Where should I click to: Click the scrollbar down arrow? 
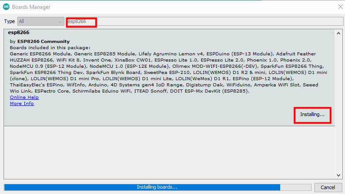(x=338, y=175)
